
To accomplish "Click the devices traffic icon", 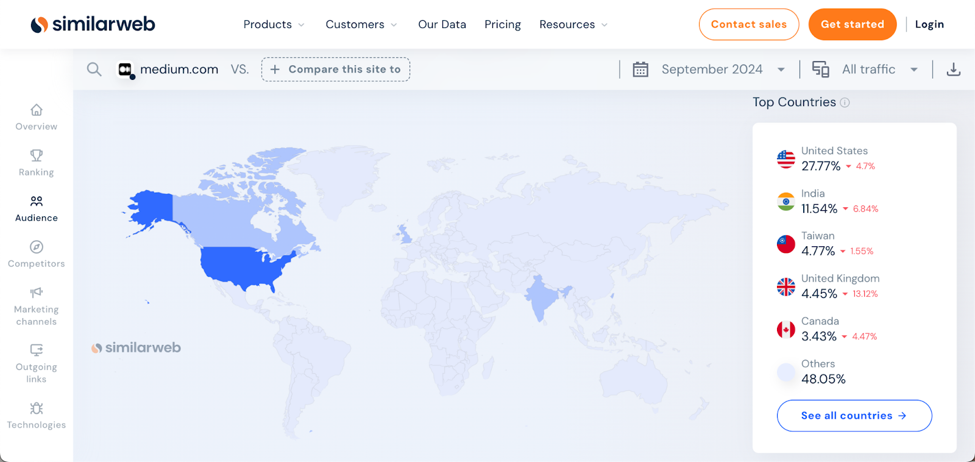I will point(820,69).
